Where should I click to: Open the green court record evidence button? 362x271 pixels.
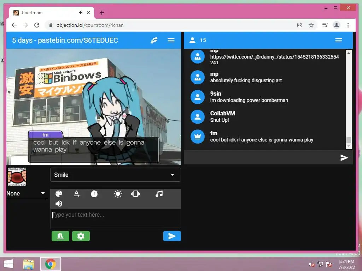coord(60,236)
